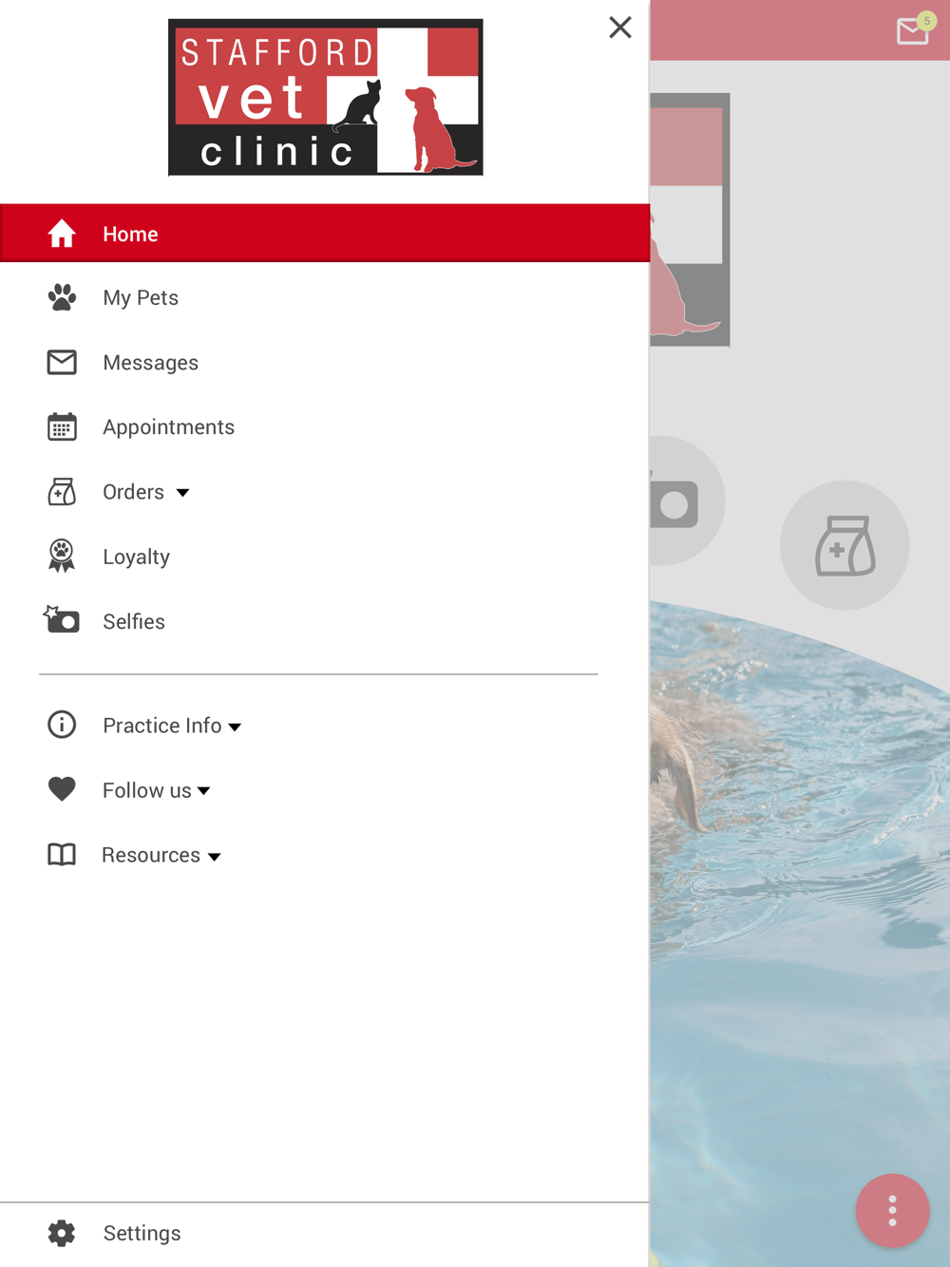The height and width of the screenshot is (1267, 950).
Task: Open Settings at the drawer bottom
Action: coord(142,1233)
